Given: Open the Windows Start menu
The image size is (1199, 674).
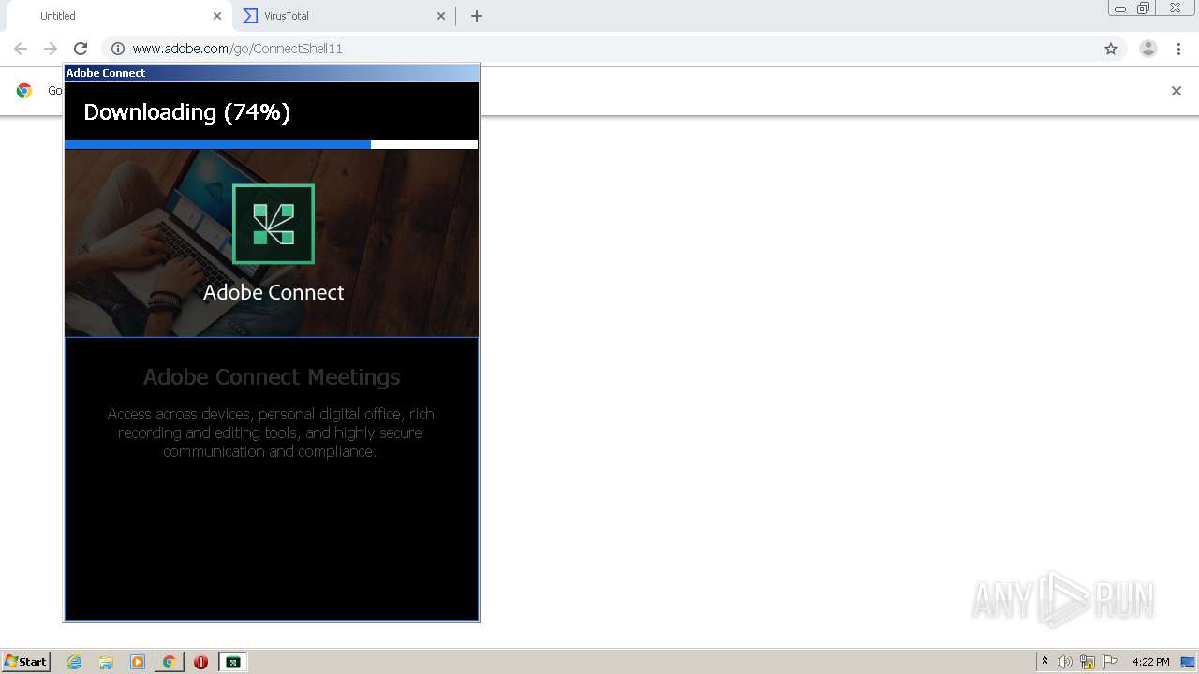Looking at the screenshot, I should click(25, 662).
